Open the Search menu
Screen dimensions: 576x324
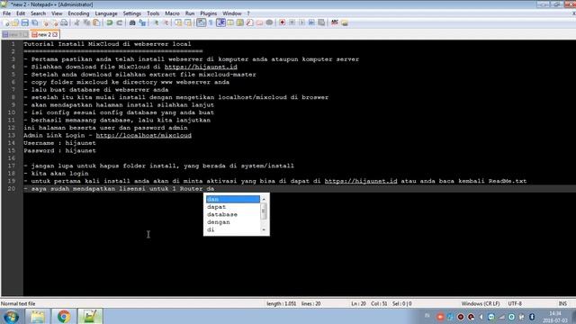point(38,13)
